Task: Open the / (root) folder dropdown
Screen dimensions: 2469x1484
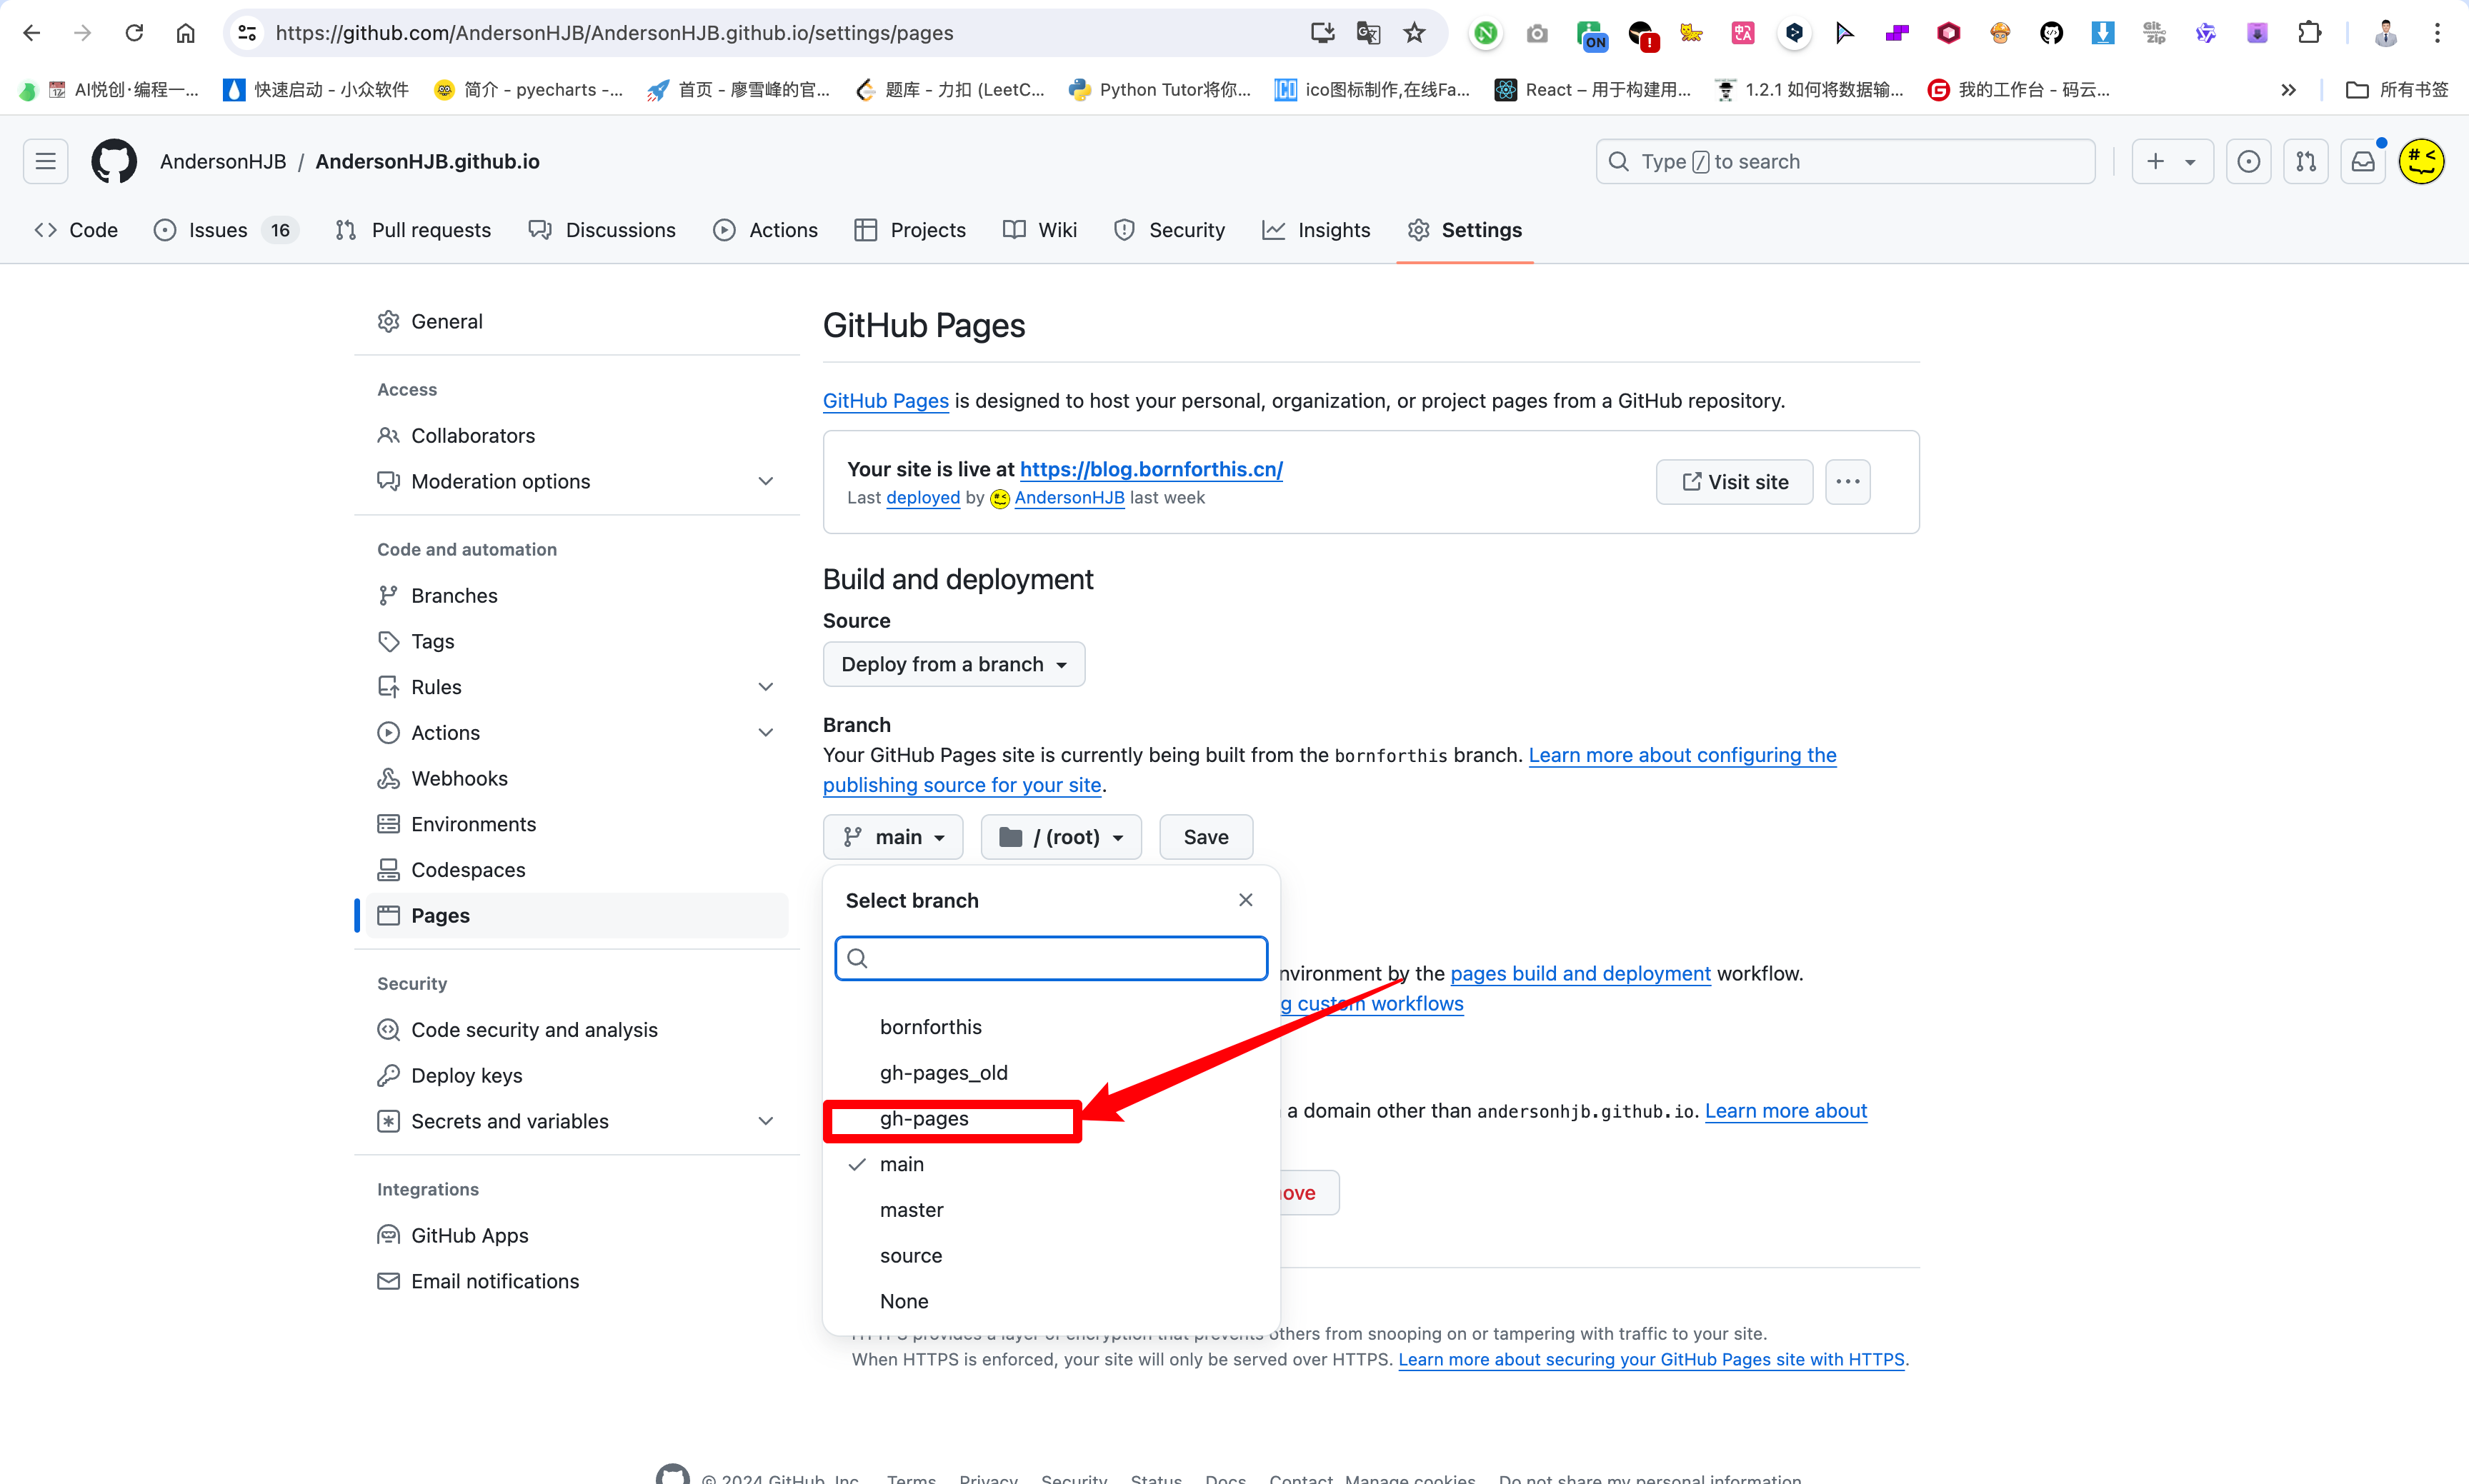Action: [1060, 837]
